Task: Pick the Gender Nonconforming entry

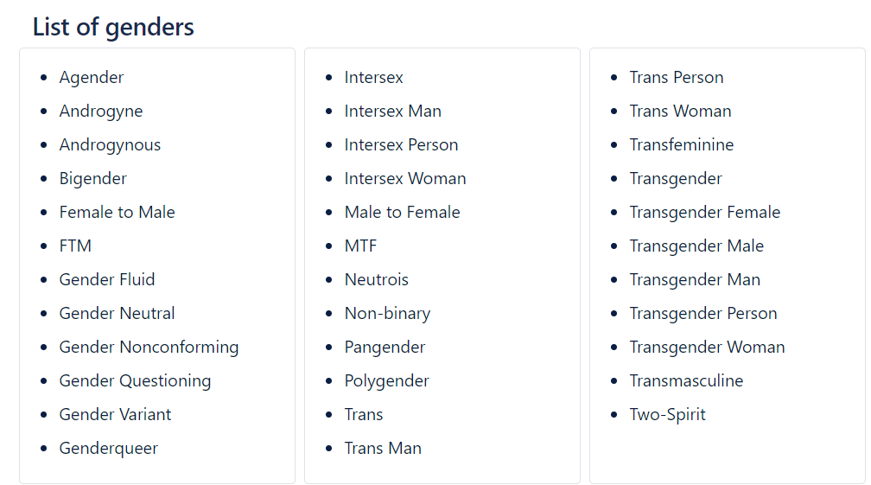Action: coord(149,348)
